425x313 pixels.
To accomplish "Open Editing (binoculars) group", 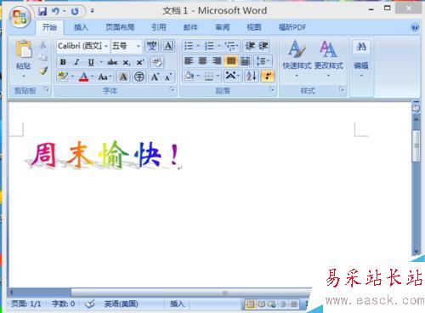I will click(x=361, y=59).
